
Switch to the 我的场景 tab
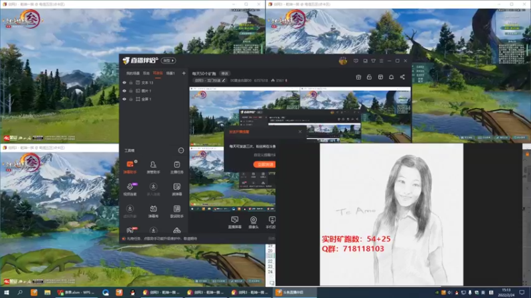click(133, 73)
